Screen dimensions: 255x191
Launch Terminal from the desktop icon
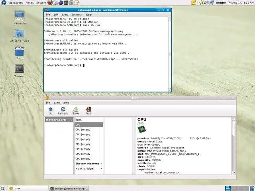[x=20, y=69]
